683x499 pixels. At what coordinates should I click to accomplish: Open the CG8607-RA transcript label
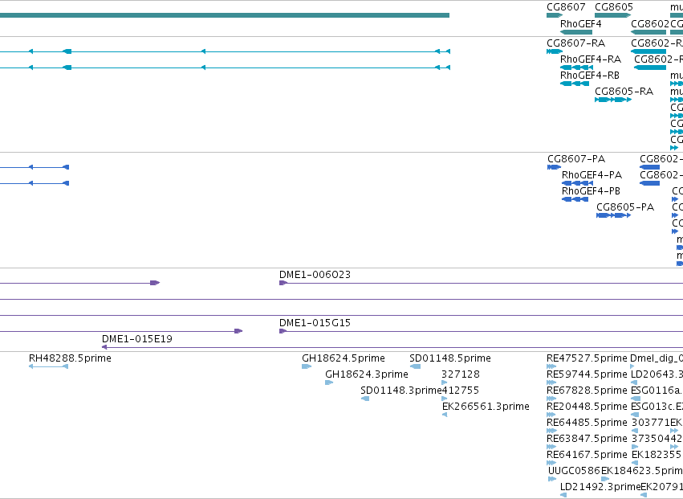[575, 43]
